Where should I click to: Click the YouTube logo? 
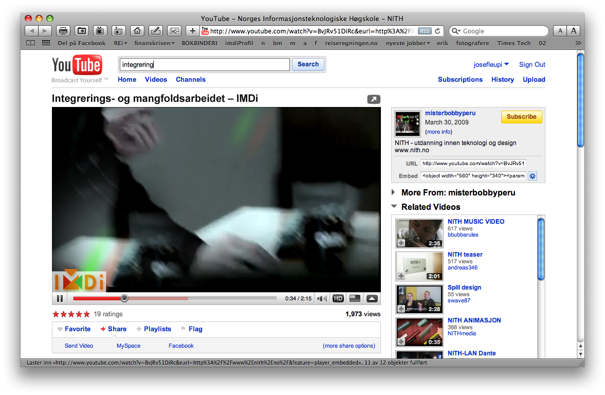77,65
